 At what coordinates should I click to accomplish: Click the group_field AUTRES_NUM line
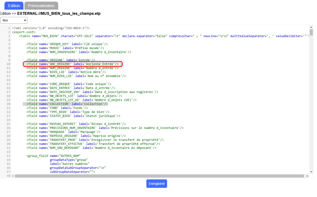(53, 156)
